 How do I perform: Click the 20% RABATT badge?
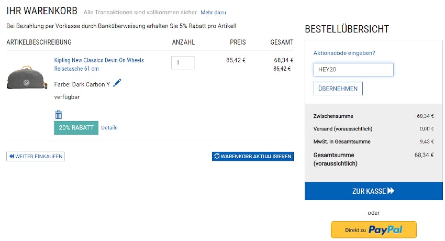click(x=76, y=128)
